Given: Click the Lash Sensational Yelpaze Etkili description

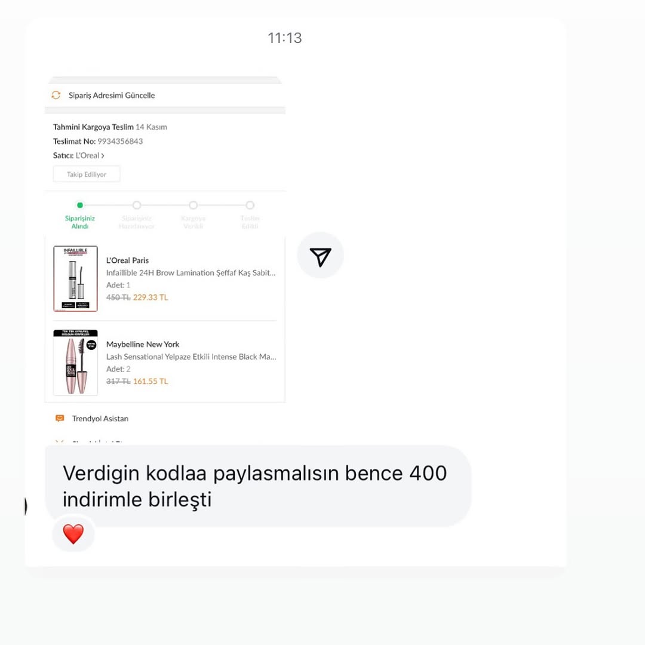Looking at the screenshot, I should pyautogui.click(x=191, y=357).
